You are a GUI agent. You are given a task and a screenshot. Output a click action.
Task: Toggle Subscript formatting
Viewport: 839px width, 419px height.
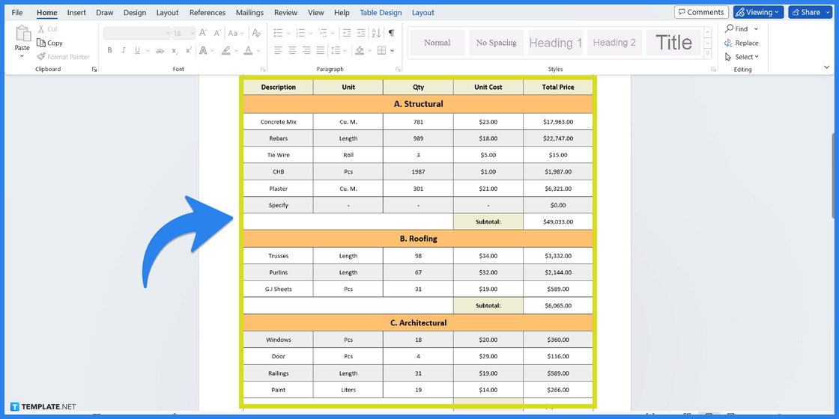click(x=175, y=50)
